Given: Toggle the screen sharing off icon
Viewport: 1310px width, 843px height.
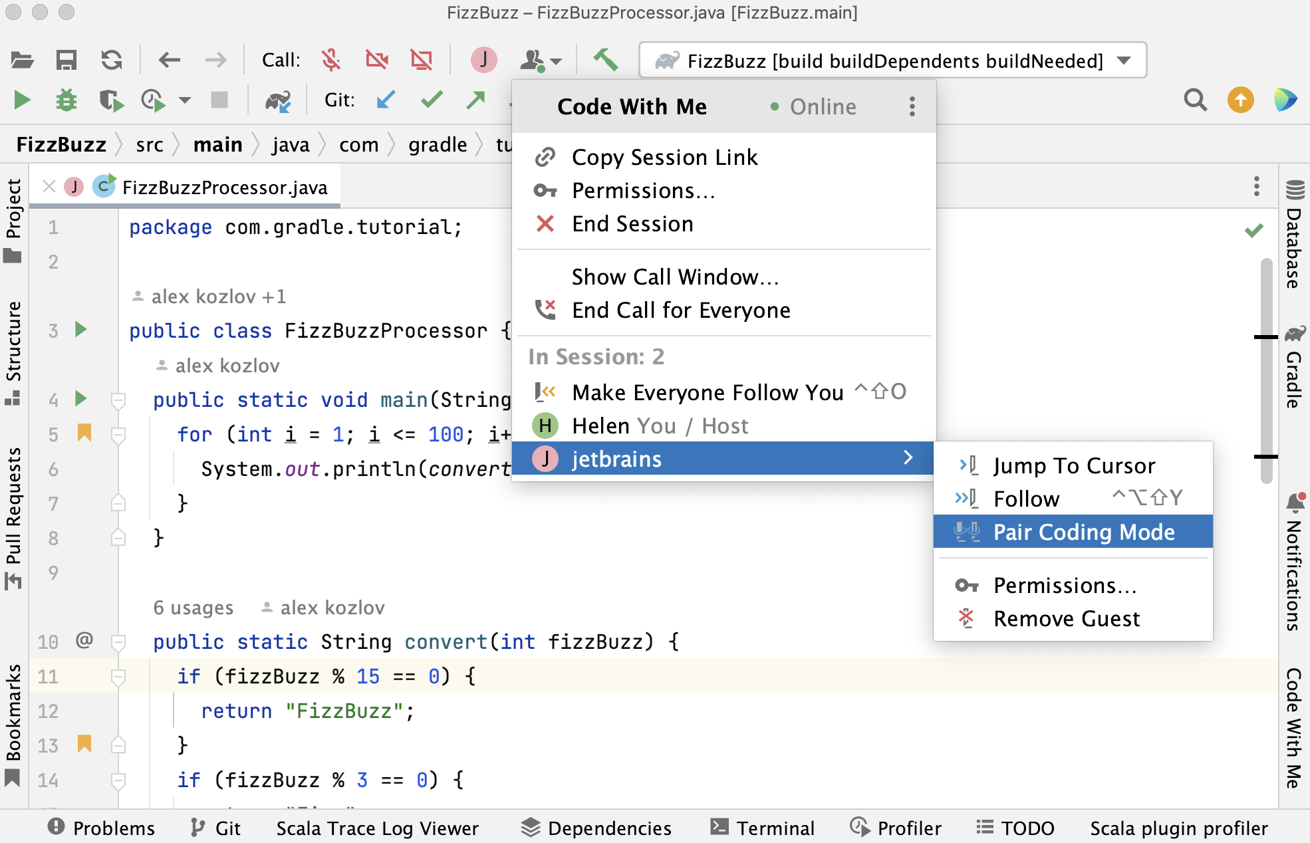Looking at the screenshot, I should [421, 60].
